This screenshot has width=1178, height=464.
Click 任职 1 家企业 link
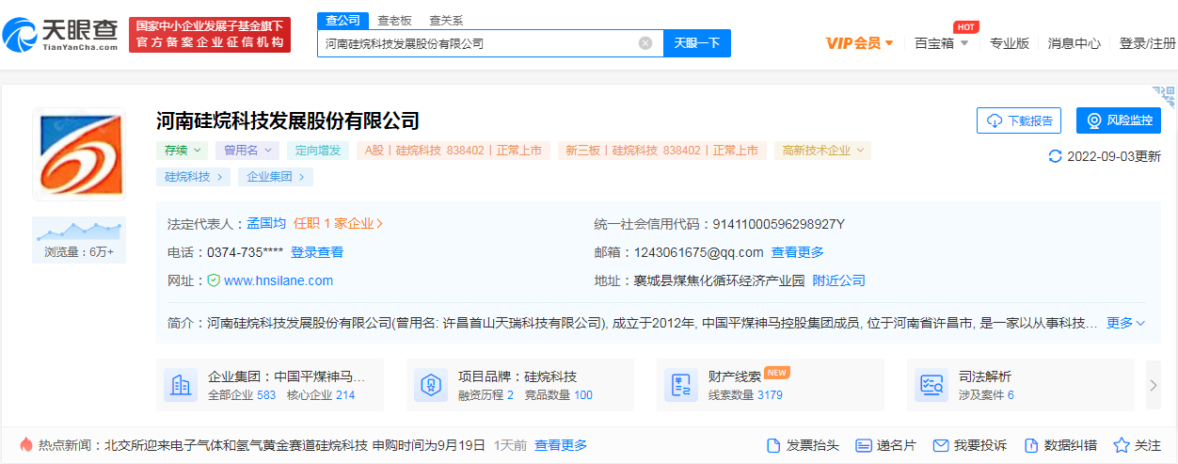point(339,224)
